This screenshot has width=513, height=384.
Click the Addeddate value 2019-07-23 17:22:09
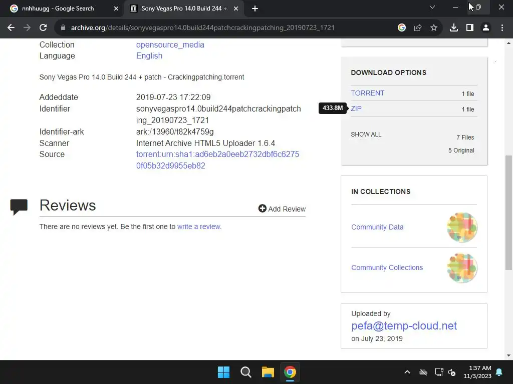pyautogui.click(x=173, y=97)
